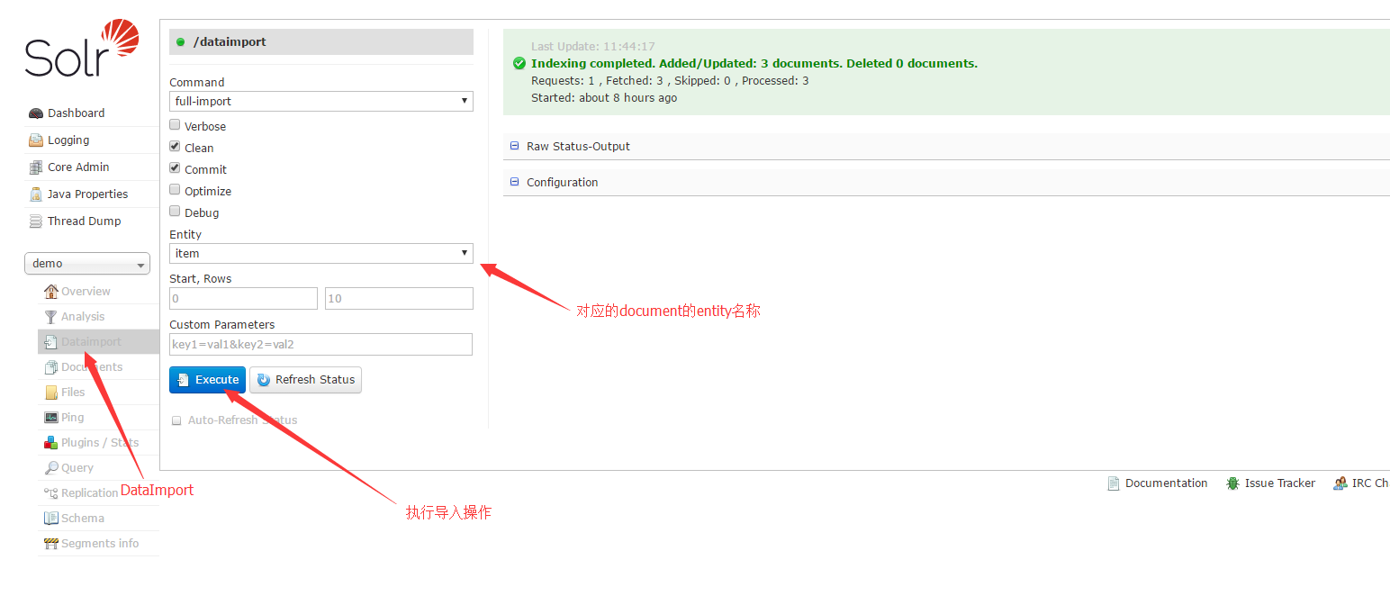Click the Solr logo

[82, 50]
